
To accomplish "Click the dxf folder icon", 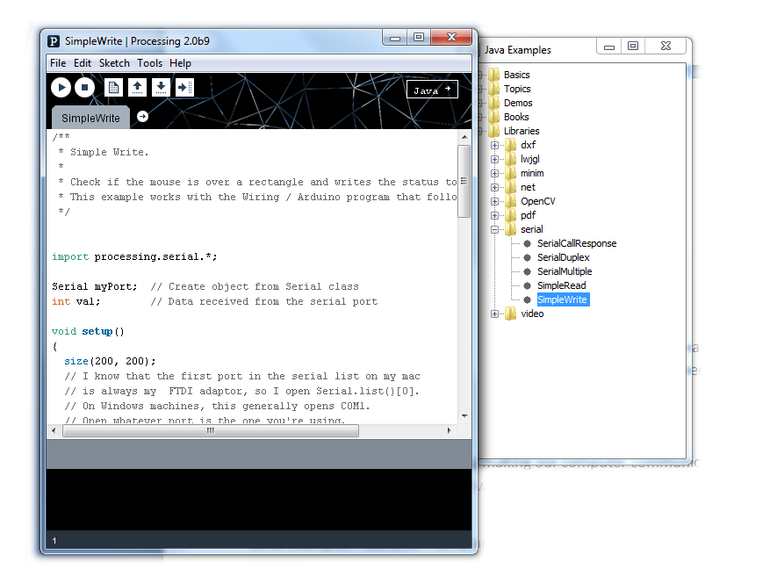I will point(511,145).
